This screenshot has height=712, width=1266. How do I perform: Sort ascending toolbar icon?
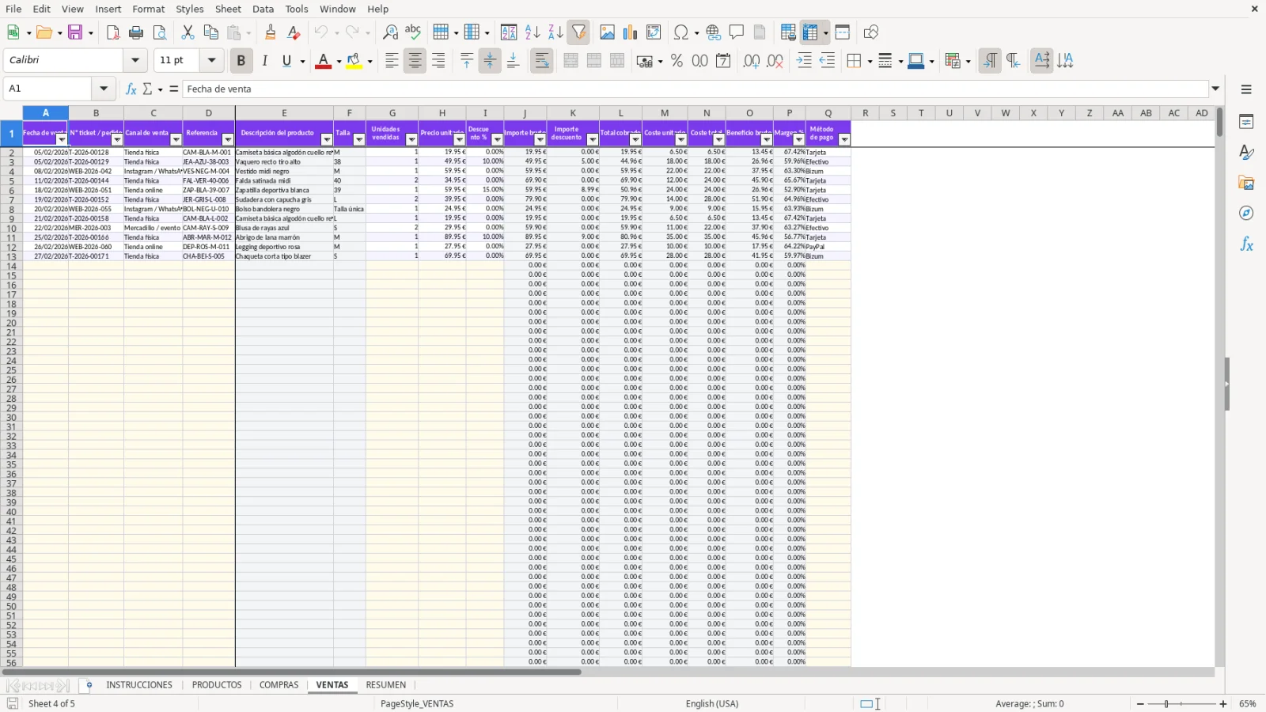click(533, 32)
